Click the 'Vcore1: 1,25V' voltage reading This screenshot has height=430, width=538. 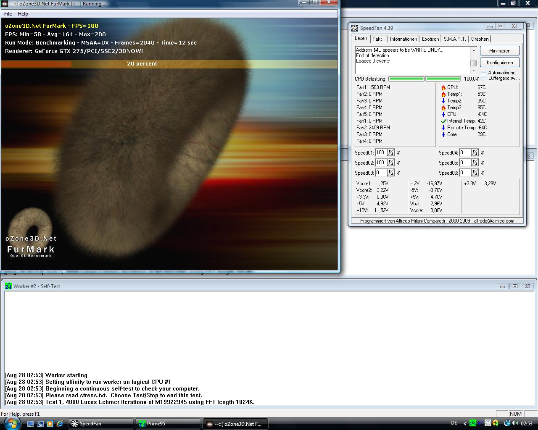(x=372, y=184)
